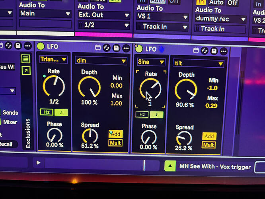Click Spread knob showing 51.2 %
Viewport: 265px width, 199px height.
[x=90, y=136]
